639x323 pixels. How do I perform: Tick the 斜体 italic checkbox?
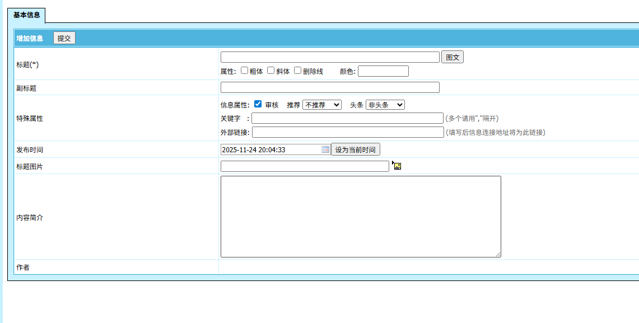pos(271,71)
